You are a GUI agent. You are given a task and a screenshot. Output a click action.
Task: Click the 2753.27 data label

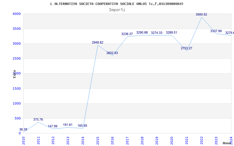tap(186, 48)
